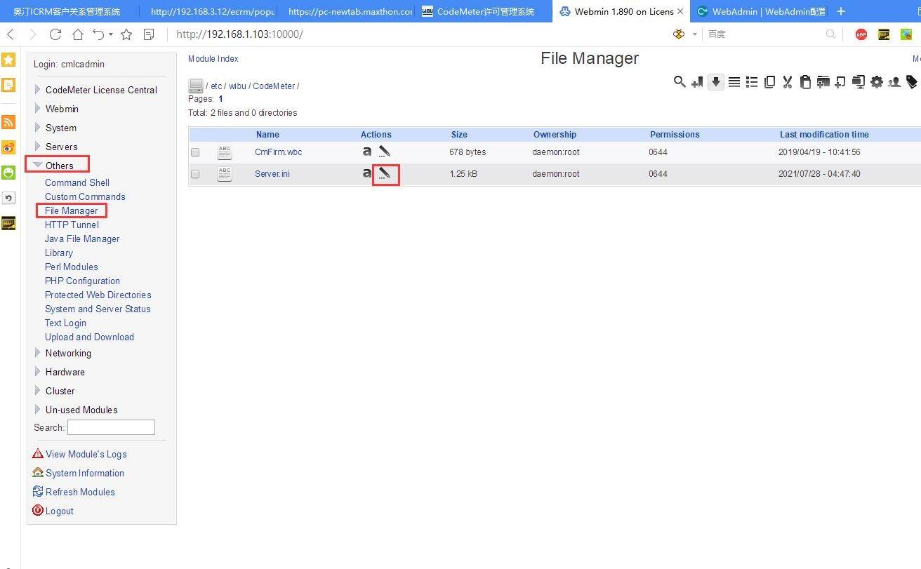The width and height of the screenshot is (921, 569).
Task: Click the yellow star sidebar icon
Action: [x=8, y=60]
